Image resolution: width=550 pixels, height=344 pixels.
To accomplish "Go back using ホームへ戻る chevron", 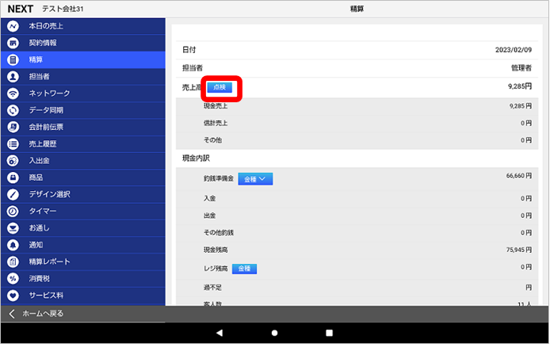I will (12, 314).
